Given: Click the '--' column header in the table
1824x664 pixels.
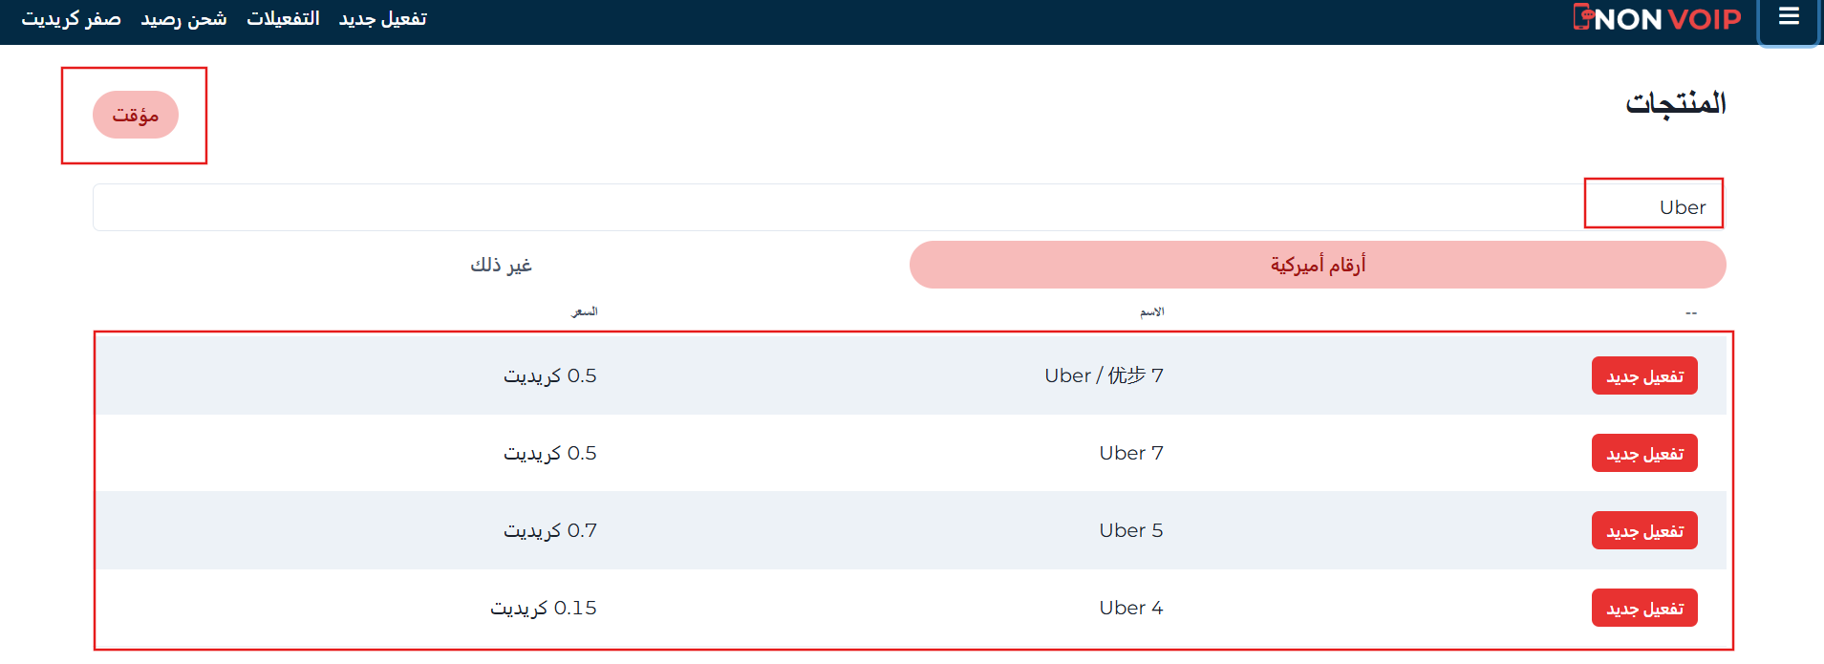Looking at the screenshot, I should 1689,311.
